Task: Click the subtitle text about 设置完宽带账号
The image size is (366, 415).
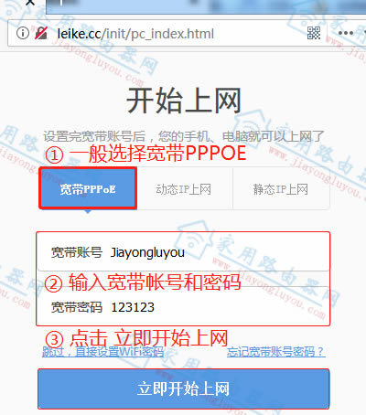Action: (183, 136)
